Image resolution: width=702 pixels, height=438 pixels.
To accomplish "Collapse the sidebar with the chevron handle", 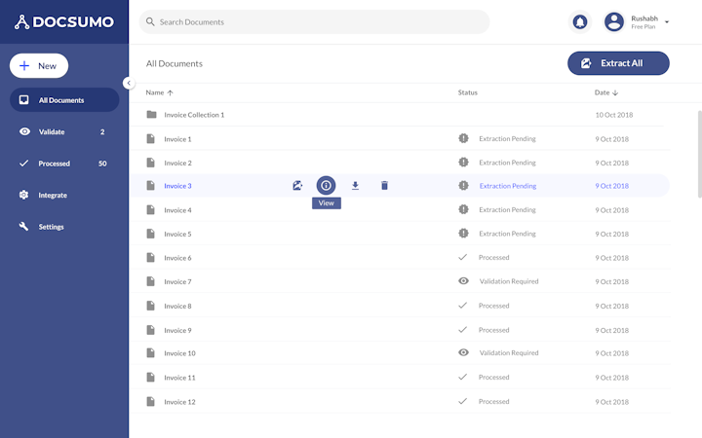I will click(x=128, y=83).
